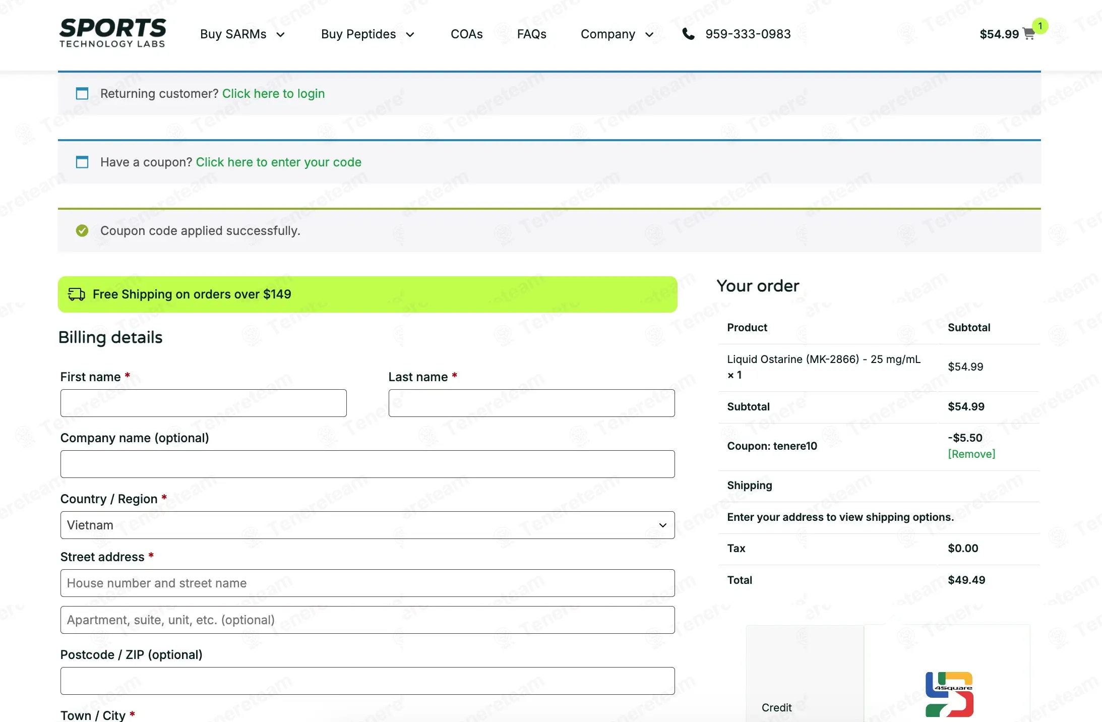Select the 4Square payment logo
The height and width of the screenshot is (722, 1102).
pyautogui.click(x=949, y=694)
